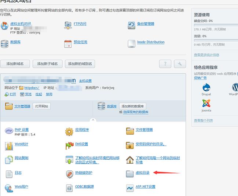Open the ASP.NET设置 icon
The image size is (238, 196).
130,188
